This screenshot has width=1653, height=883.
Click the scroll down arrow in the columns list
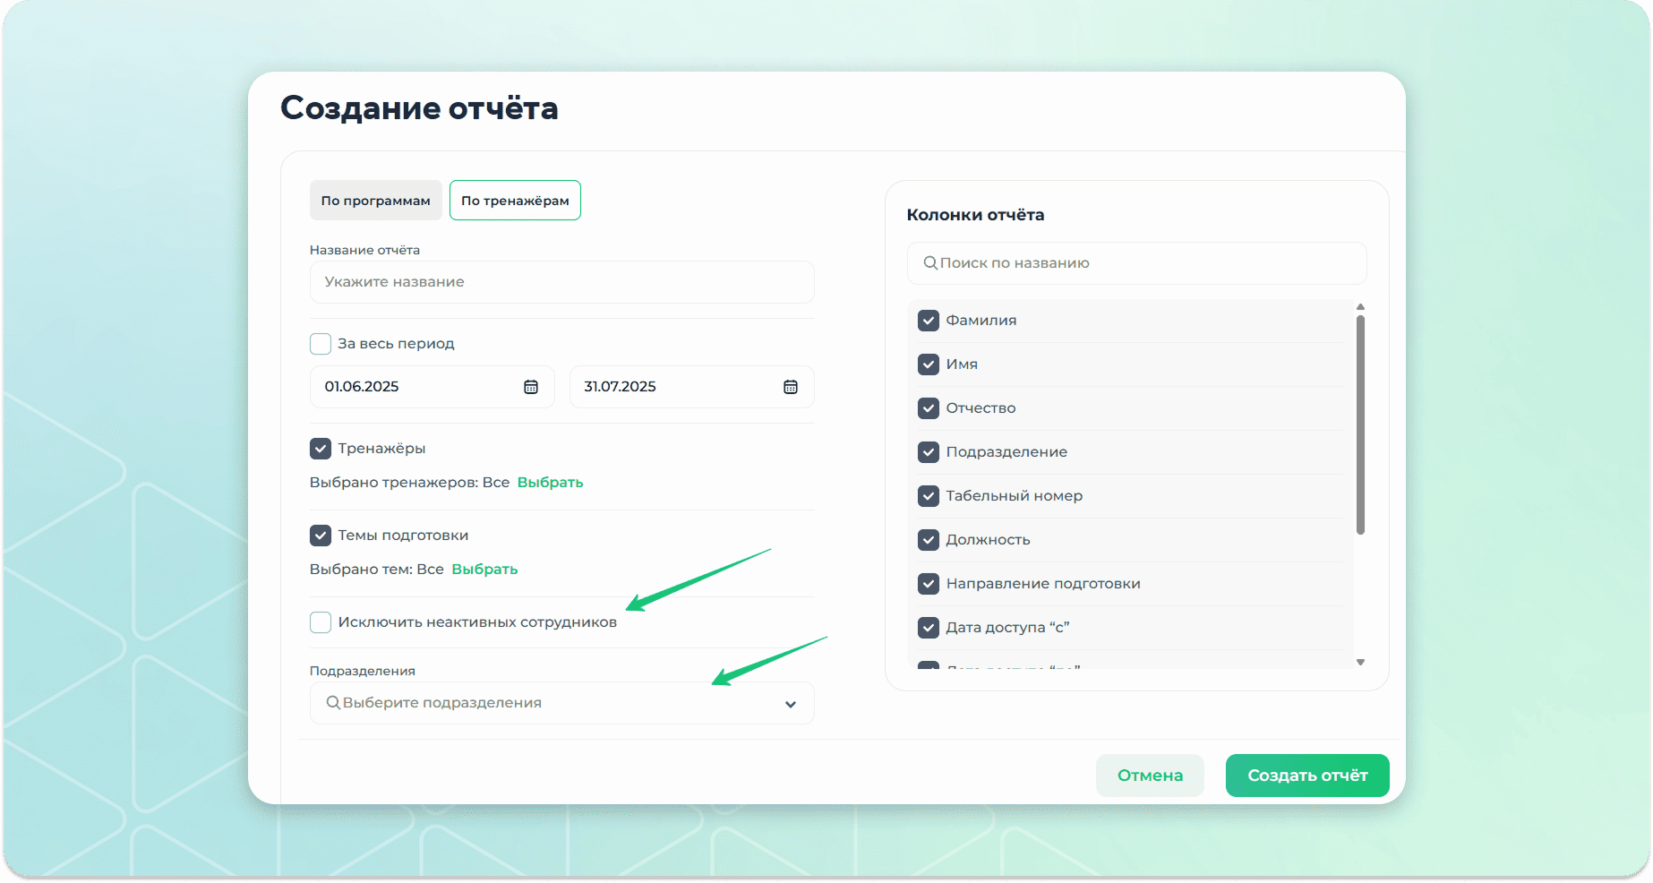[1360, 663]
